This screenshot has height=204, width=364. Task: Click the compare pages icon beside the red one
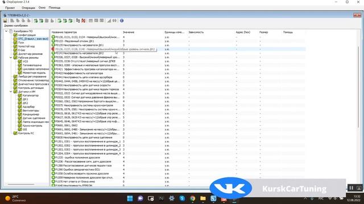pyautogui.click(x=78, y=21)
